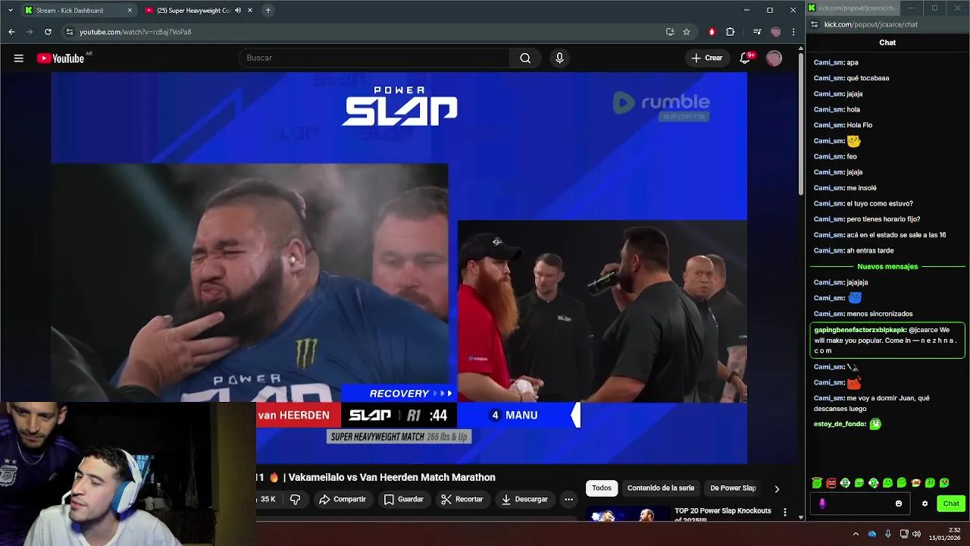The image size is (970, 546).
Task: Click the Power Slap video player
Action: pyautogui.click(x=399, y=267)
